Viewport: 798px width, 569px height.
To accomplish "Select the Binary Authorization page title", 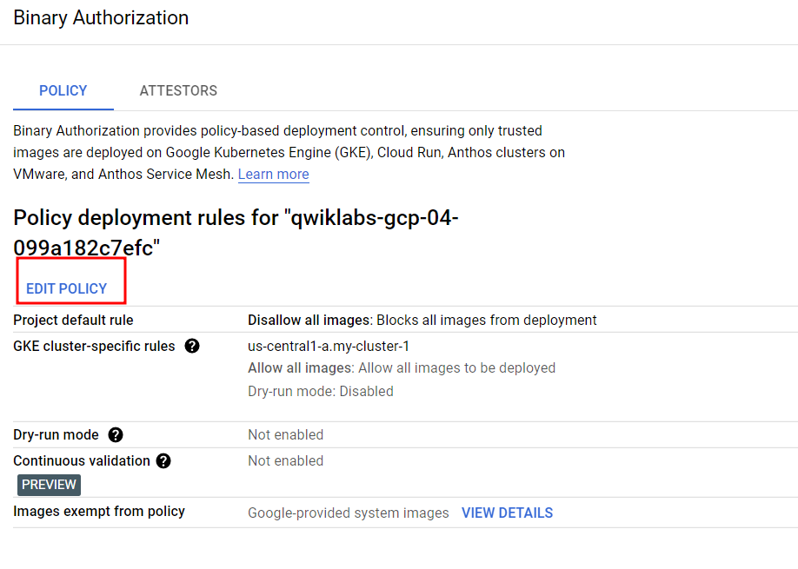I will tap(101, 17).
